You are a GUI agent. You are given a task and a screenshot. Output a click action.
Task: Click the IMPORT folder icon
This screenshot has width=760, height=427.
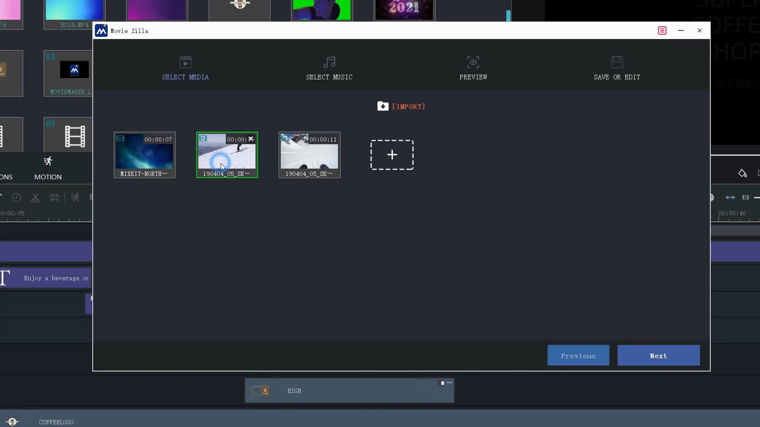click(382, 106)
